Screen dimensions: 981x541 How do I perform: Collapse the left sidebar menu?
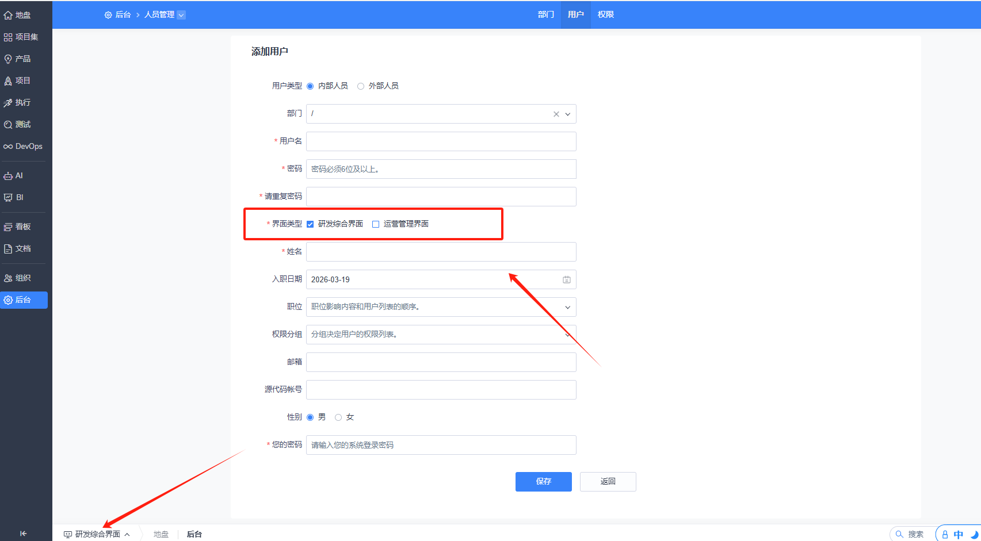[x=23, y=534]
